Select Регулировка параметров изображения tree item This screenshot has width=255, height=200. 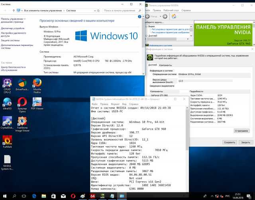click(170, 32)
